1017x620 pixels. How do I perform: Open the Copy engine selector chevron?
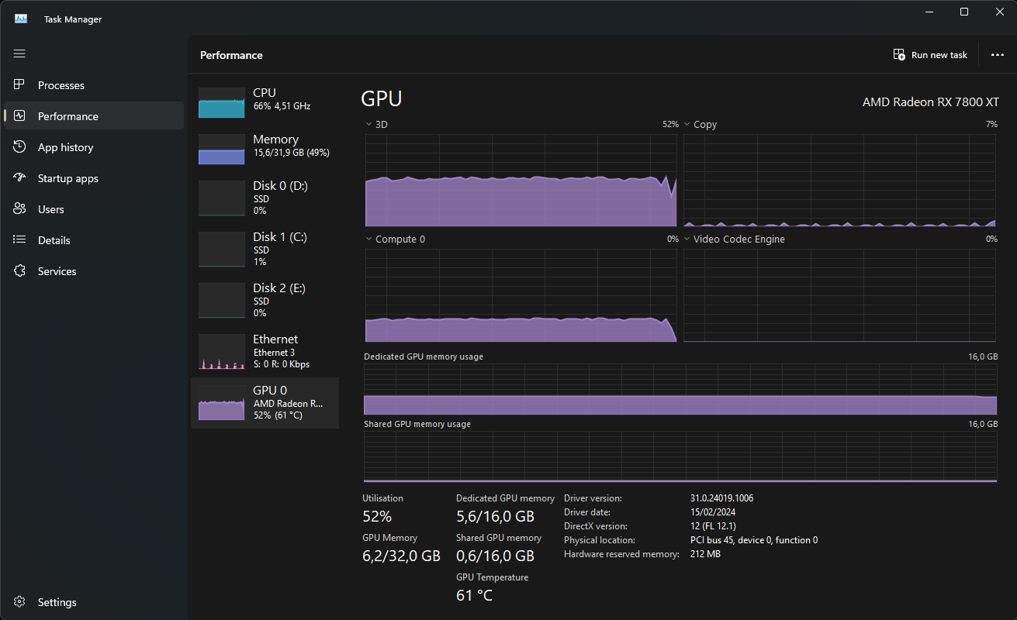(x=687, y=124)
